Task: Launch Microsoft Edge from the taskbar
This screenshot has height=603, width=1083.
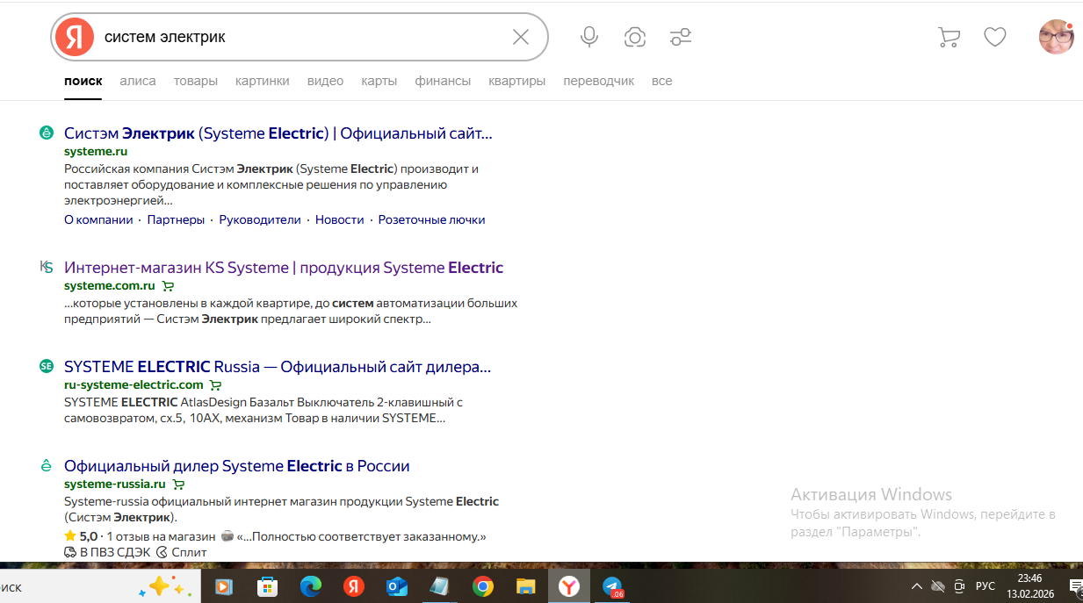Action: 311,586
